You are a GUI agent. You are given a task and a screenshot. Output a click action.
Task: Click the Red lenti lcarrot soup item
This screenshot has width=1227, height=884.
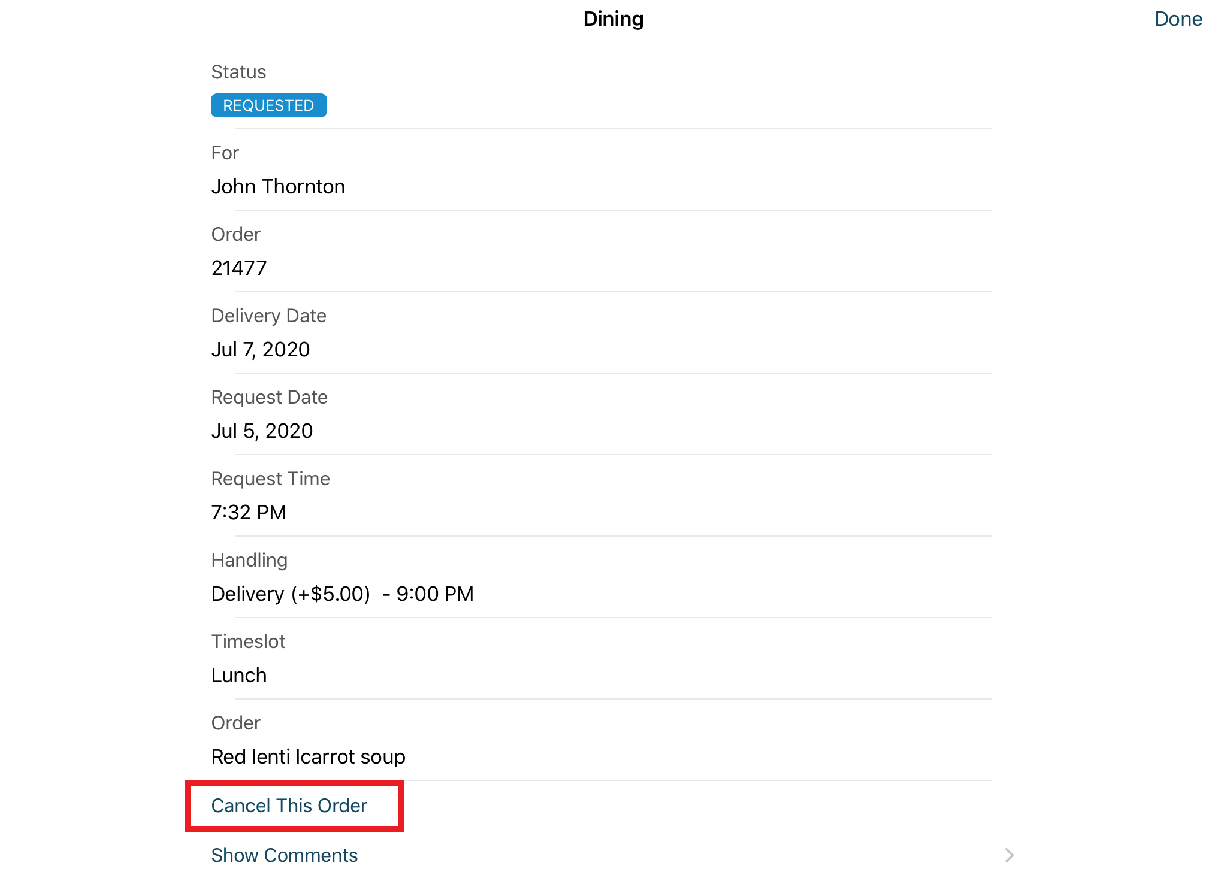(x=309, y=757)
